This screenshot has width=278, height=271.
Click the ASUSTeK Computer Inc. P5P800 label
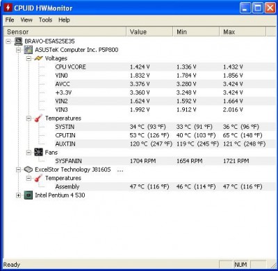click(x=76, y=50)
